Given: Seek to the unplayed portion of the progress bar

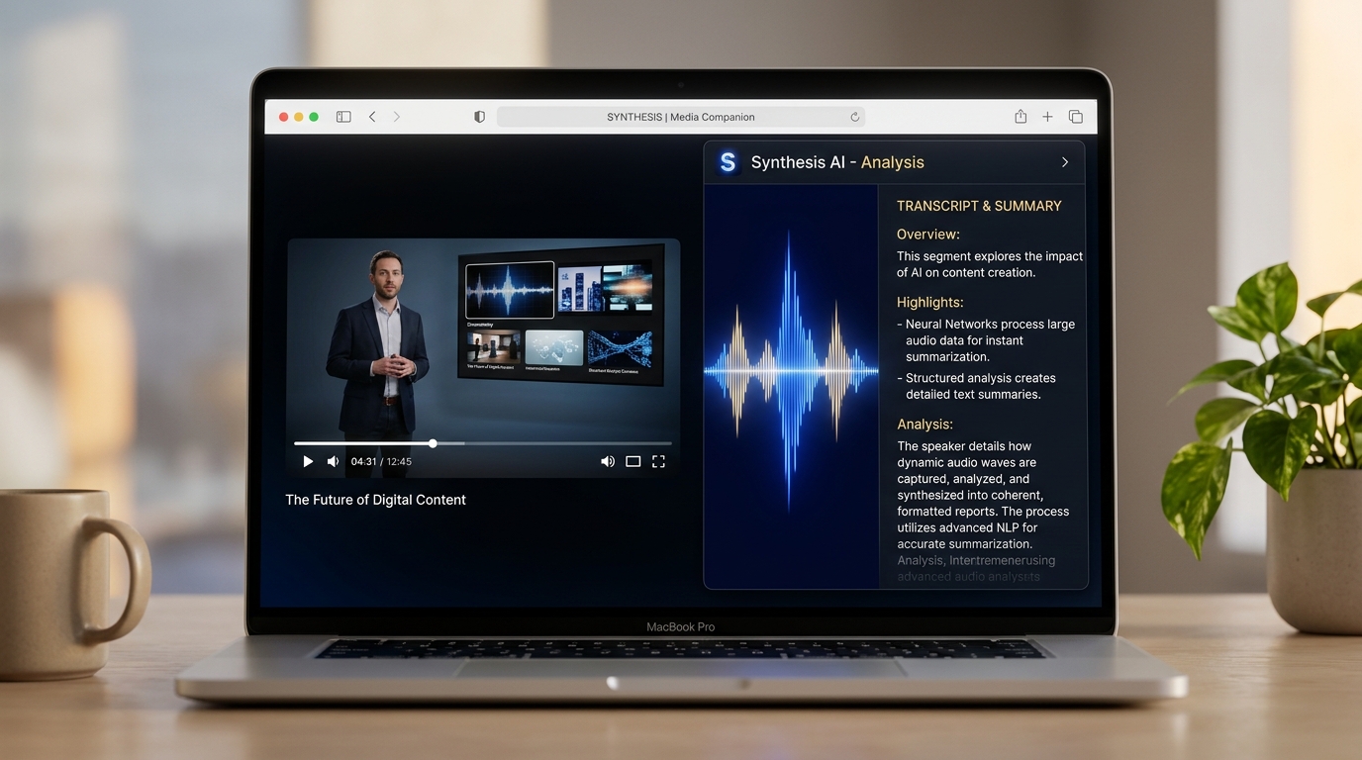Looking at the screenshot, I should 554,443.
